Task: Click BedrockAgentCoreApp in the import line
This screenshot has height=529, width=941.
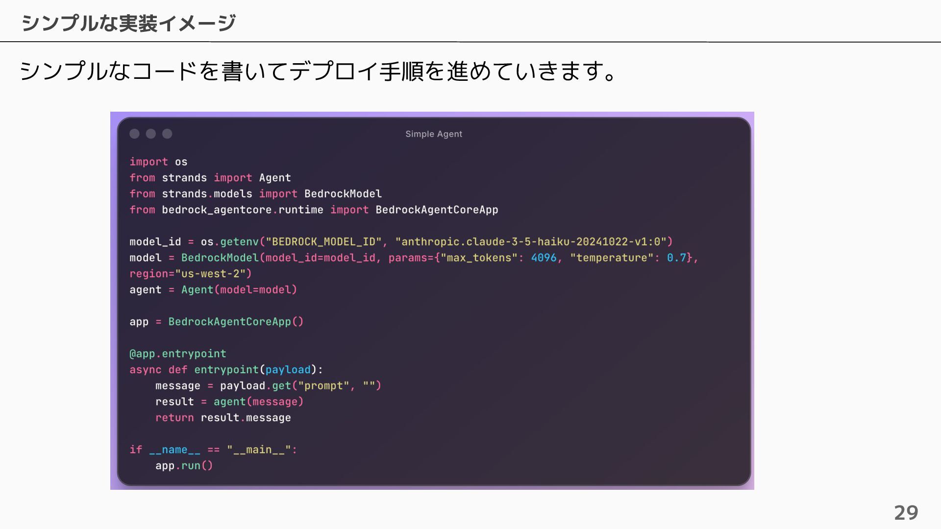Action: [x=436, y=210]
